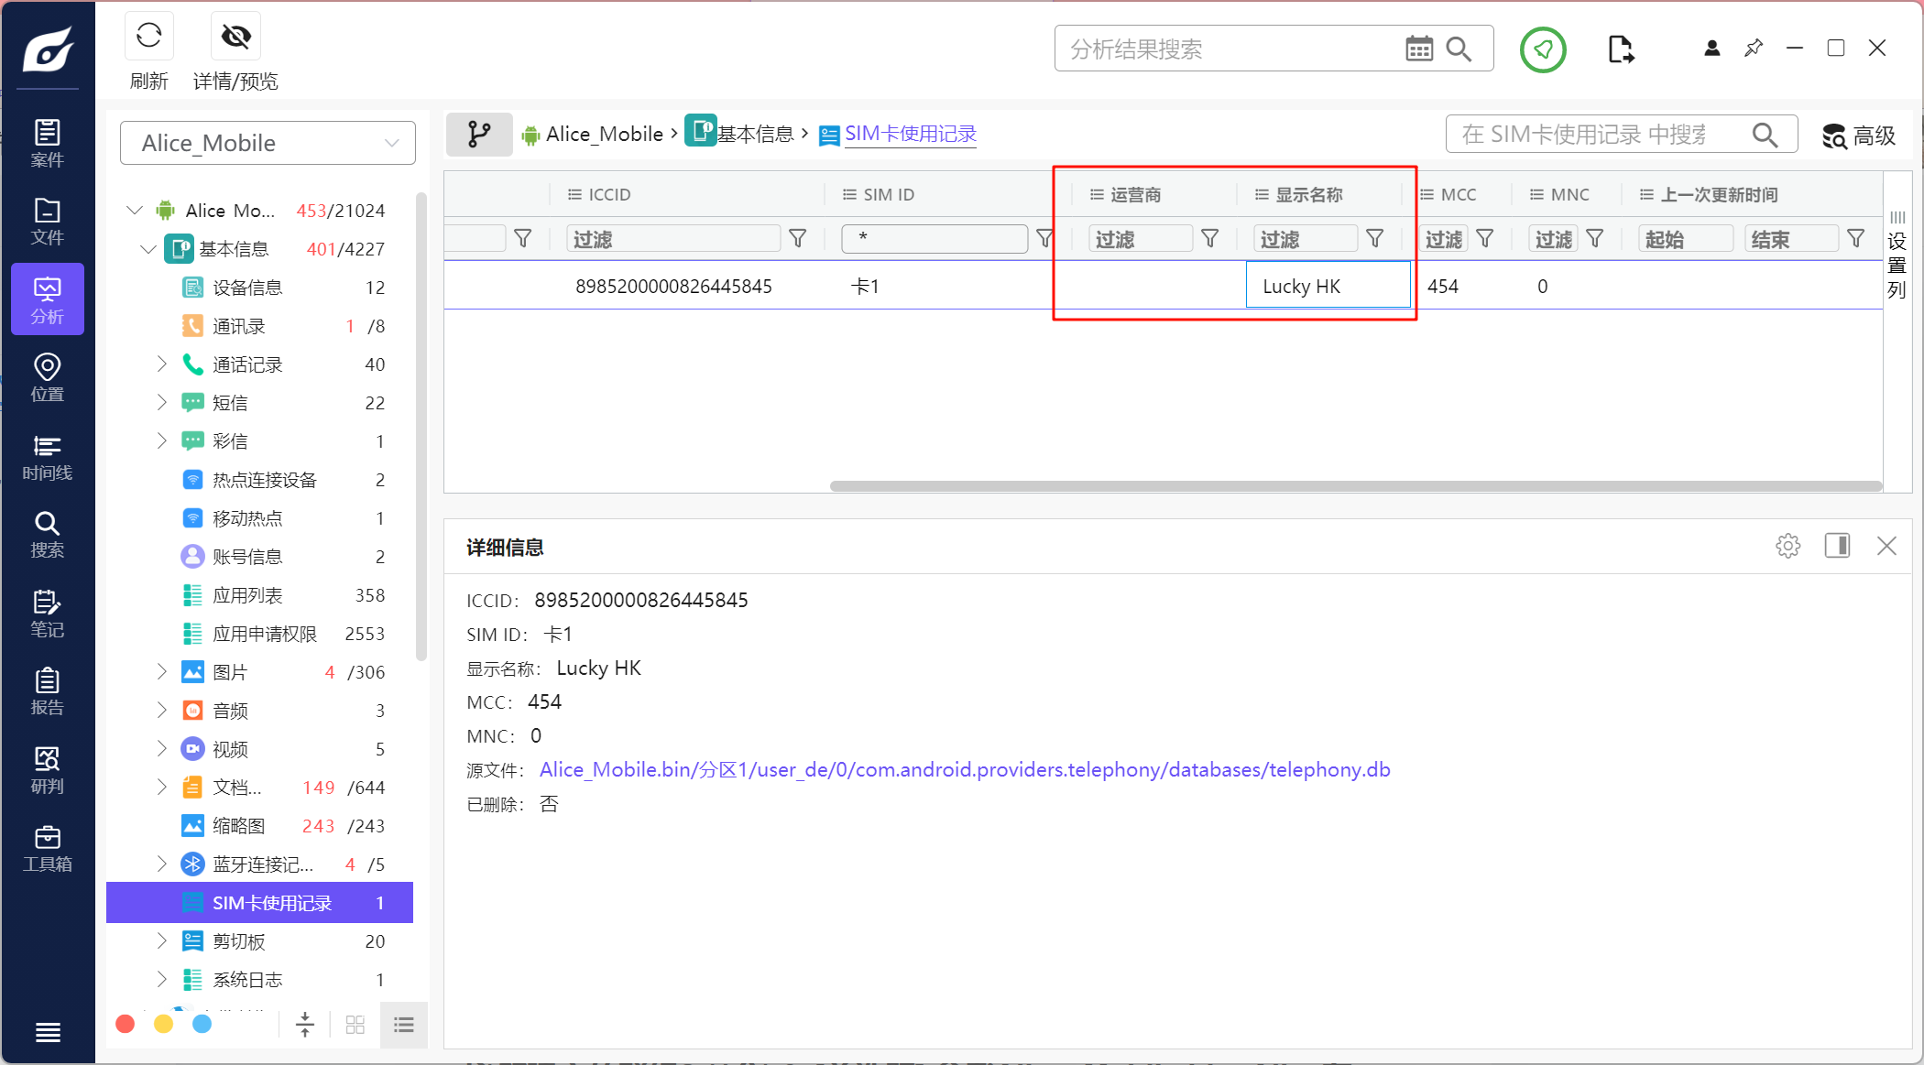Click the green shield status icon
The width and height of the screenshot is (1924, 1065).
[1543, 49]
